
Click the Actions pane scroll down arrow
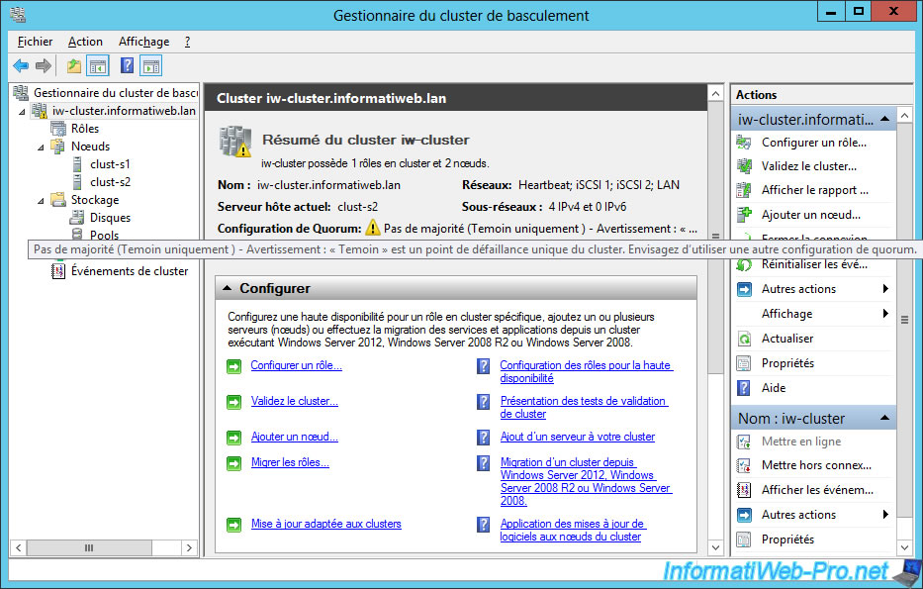pos(905,547)
